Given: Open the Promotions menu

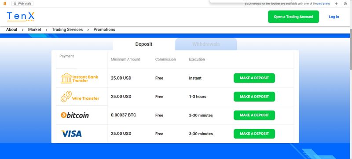Looking at the screenshot, I should point(104,29).
